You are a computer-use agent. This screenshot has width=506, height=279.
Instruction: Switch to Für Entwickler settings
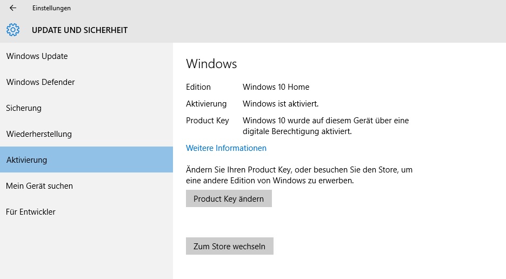tap(31, 212)
